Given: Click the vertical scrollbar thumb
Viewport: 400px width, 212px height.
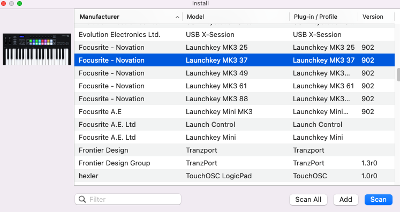Looking at the screenshot, I should coord(398,75).
